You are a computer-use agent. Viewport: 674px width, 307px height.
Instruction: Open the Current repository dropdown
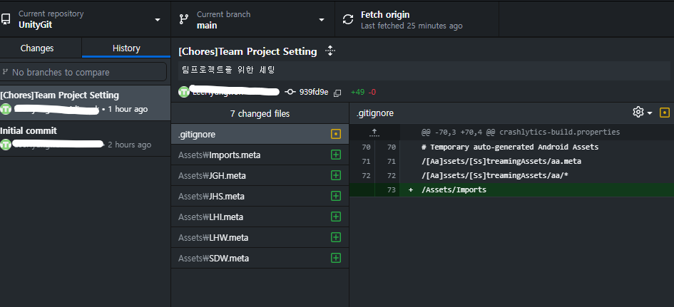point(85,19)
